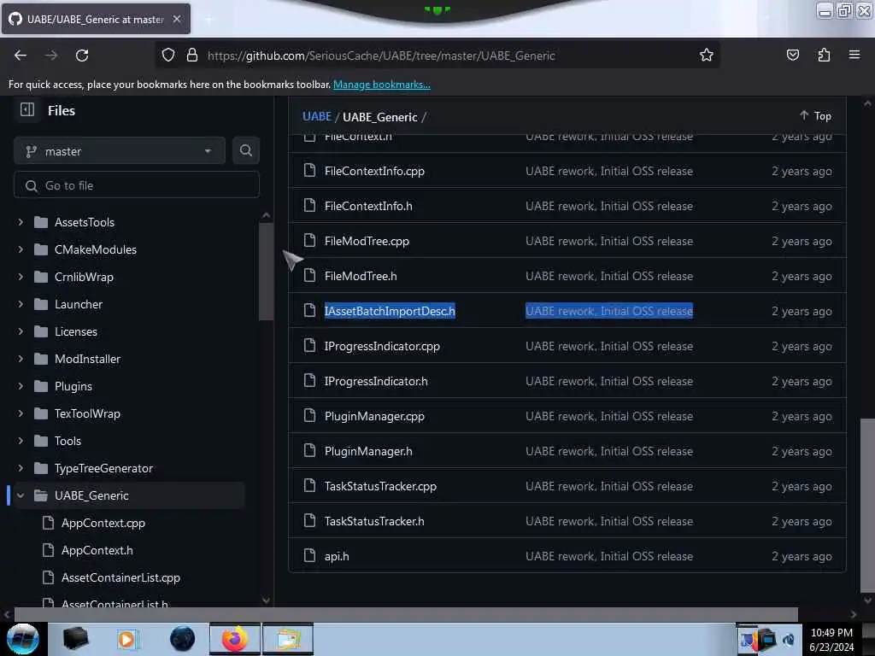Expand the AssetsTools folder chevron

(21, 222)
